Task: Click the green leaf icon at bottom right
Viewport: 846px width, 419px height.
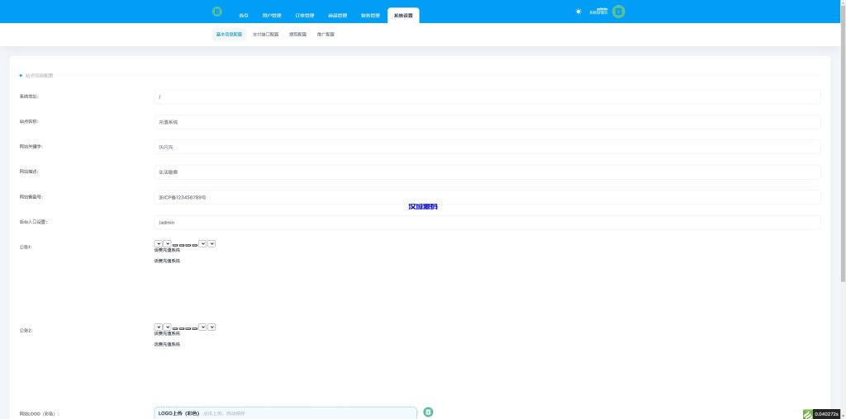Action: (806, 413)
